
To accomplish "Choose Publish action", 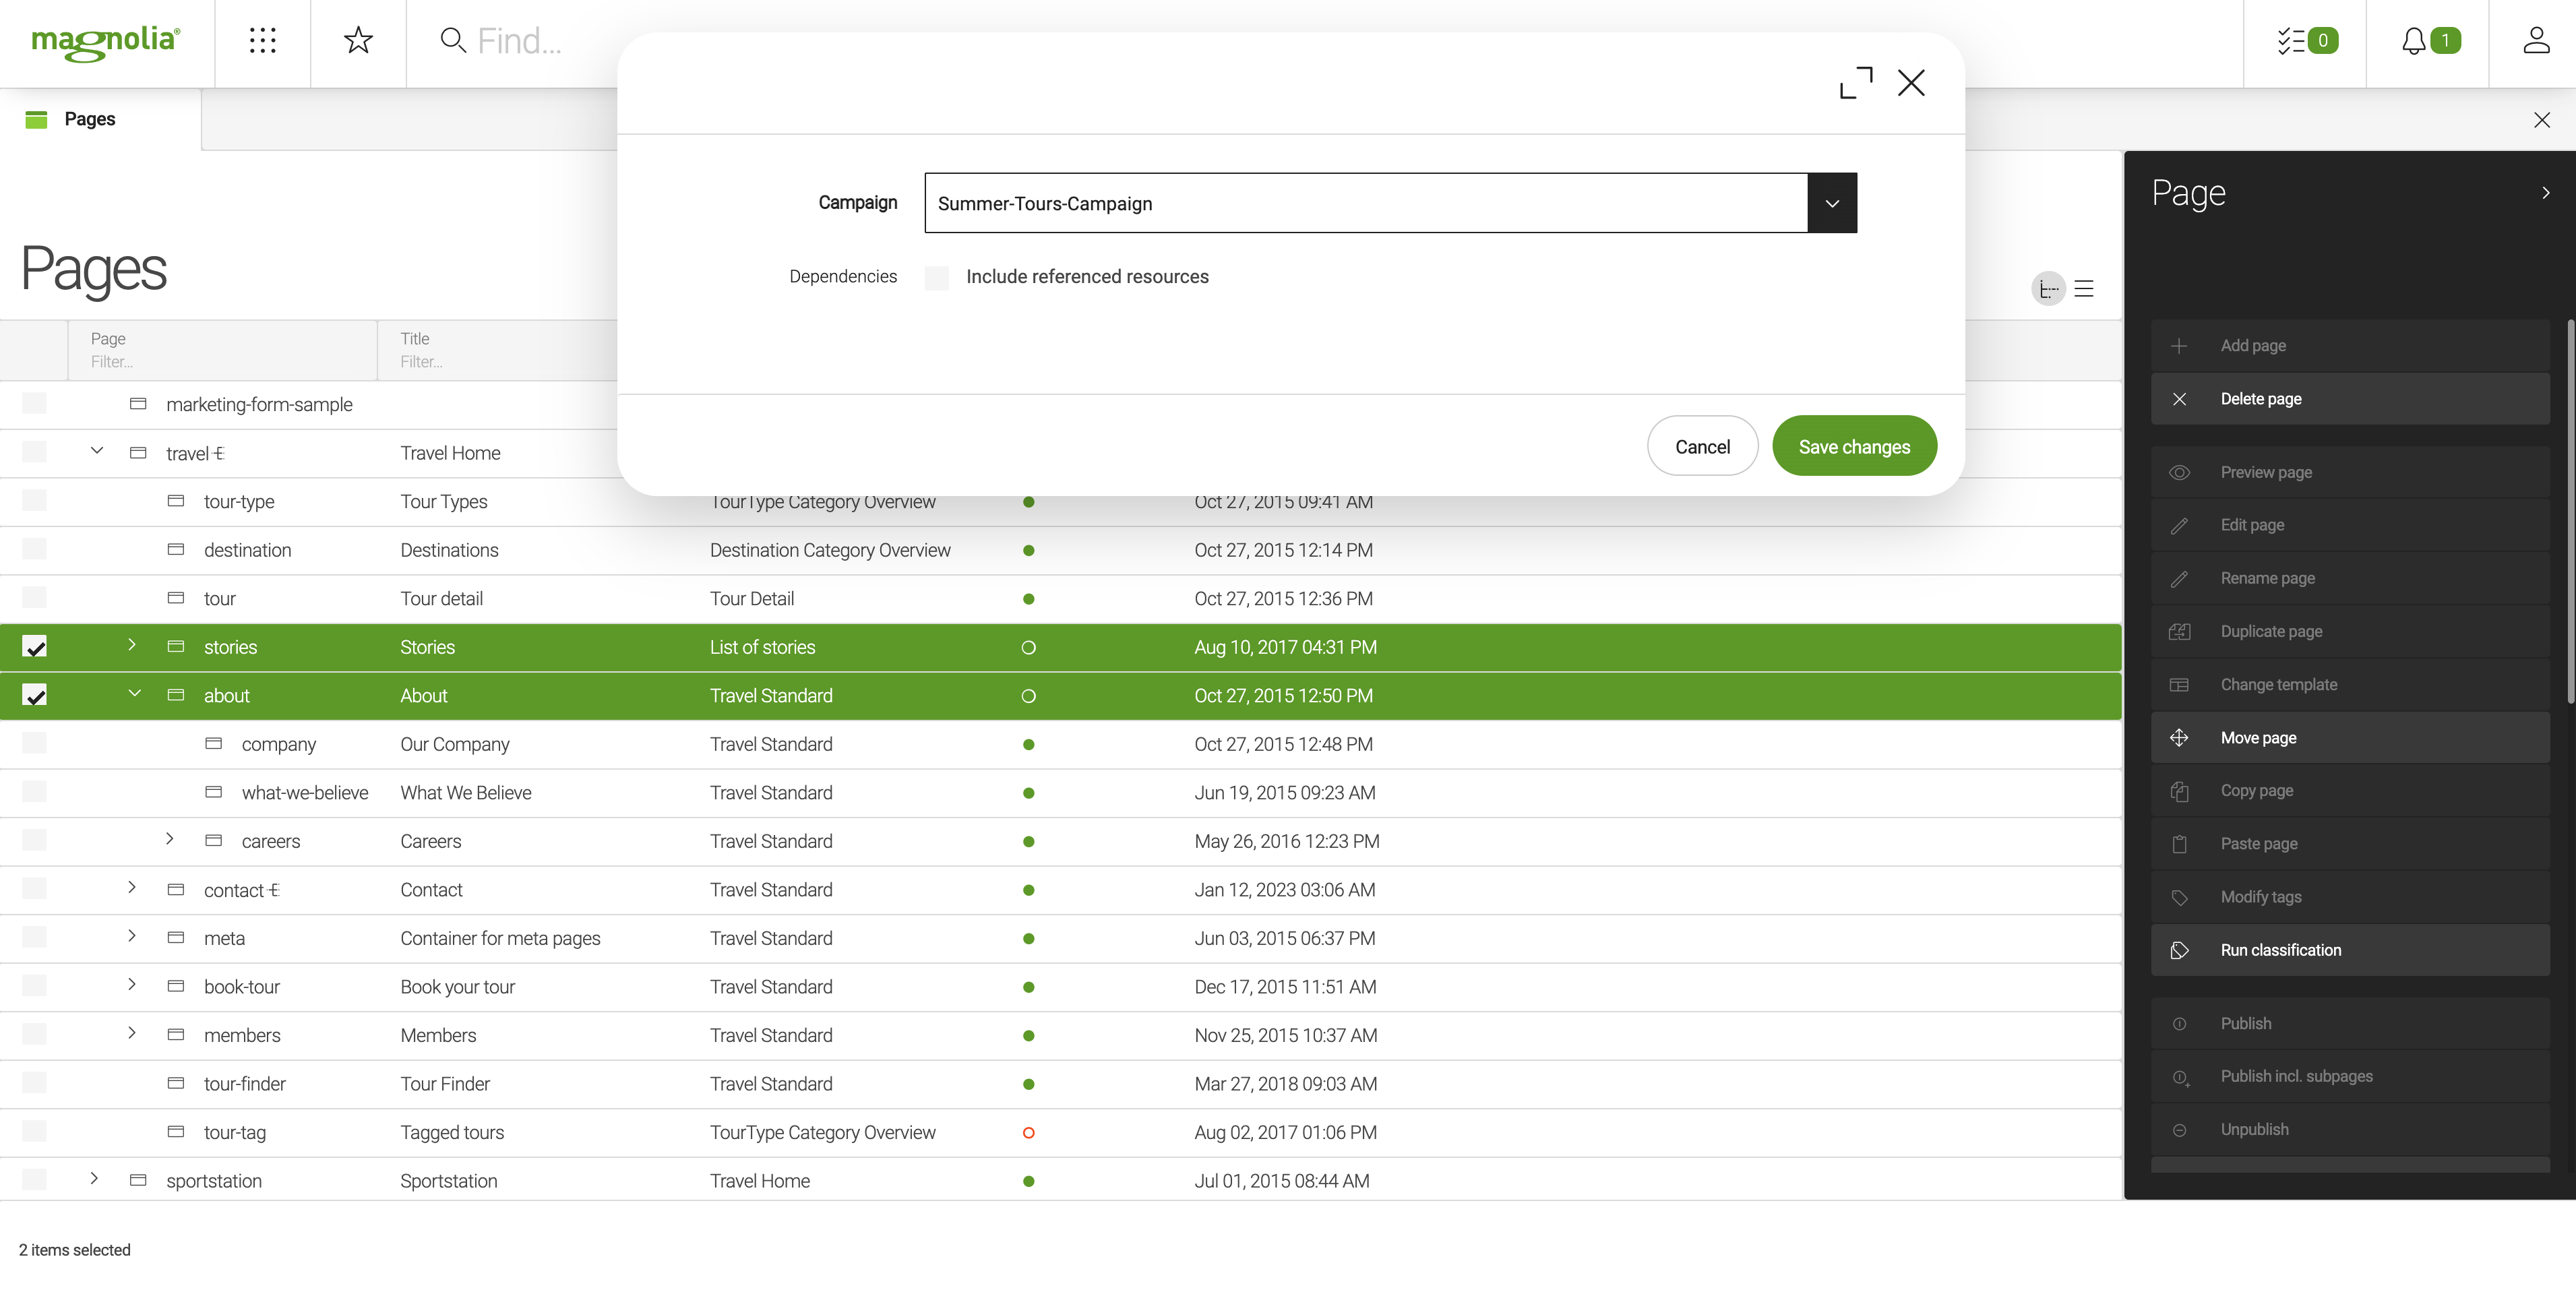I will [2350, 1024].
